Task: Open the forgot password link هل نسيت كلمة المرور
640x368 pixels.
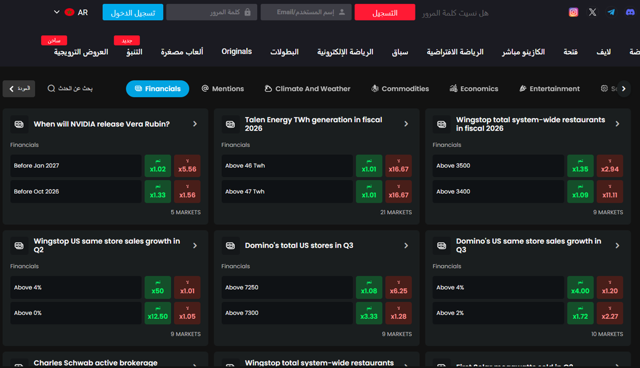Action: pyautogui.click(x=455, y=13)
